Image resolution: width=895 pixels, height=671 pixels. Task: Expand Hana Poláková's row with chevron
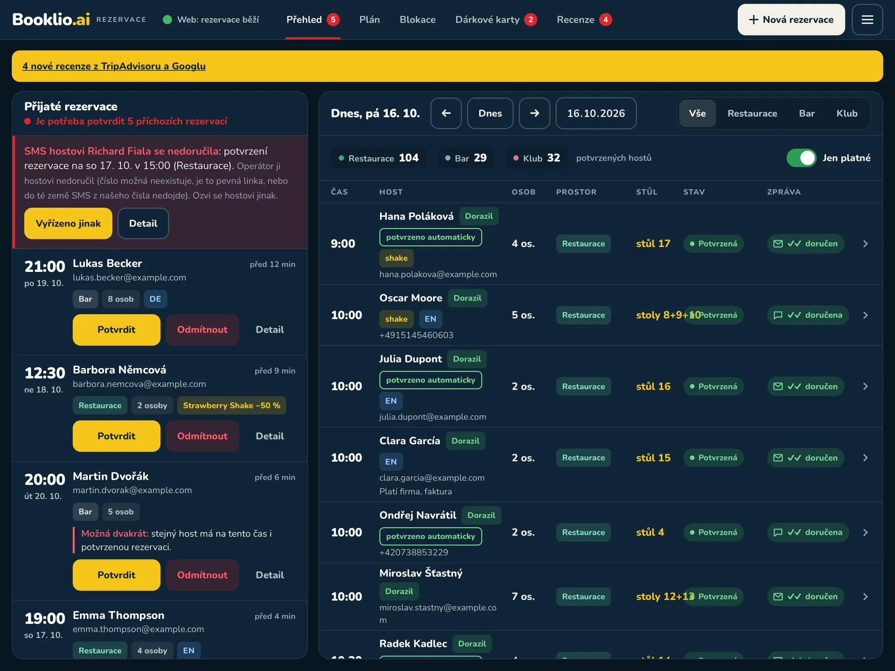865,244
